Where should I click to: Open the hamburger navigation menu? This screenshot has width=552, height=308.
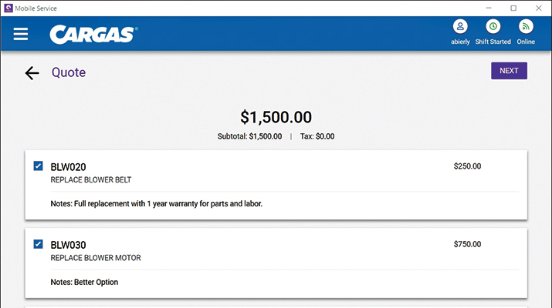21,34
